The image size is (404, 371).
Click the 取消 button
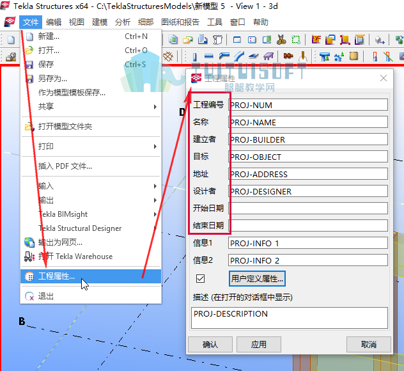369,344
